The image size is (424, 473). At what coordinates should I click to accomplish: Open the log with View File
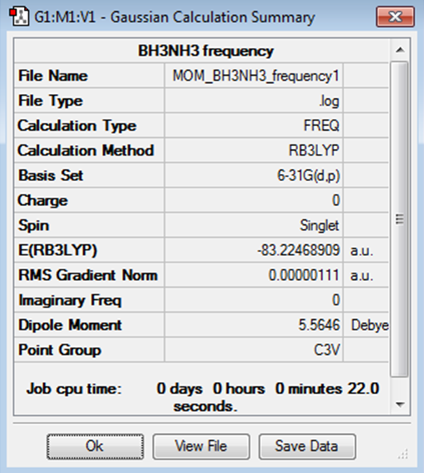click(201, 447)
